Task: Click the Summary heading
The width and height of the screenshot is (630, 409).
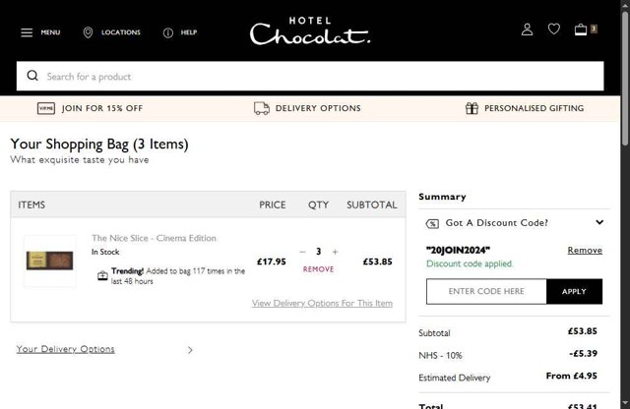Action: 442,197
